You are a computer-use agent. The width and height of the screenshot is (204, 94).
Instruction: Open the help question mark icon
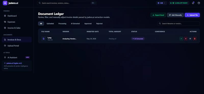(x=199, y=3)
